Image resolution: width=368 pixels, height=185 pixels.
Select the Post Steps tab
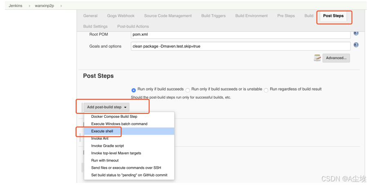coord(333,15)
